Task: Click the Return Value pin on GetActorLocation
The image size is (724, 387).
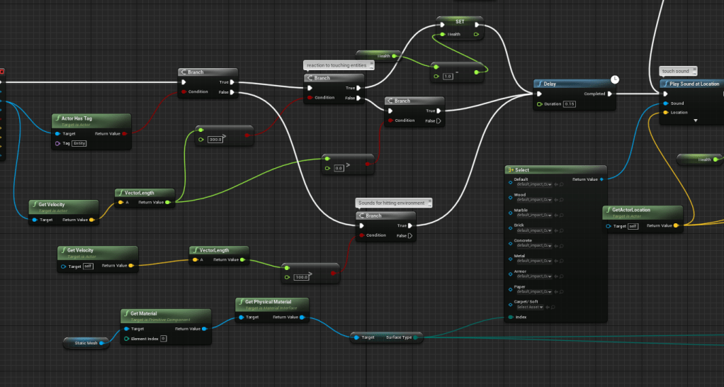Action: click(675, 226)
